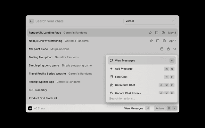Toggle Unfavorite Chat in the actions menu
This screenshot has width=205, height=128.
tap(142, 85)
